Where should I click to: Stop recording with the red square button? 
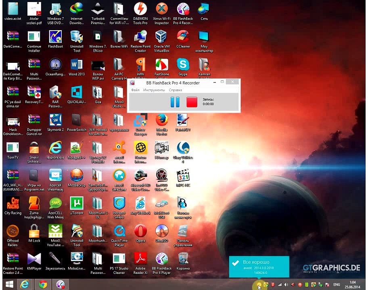pos(192,102)
